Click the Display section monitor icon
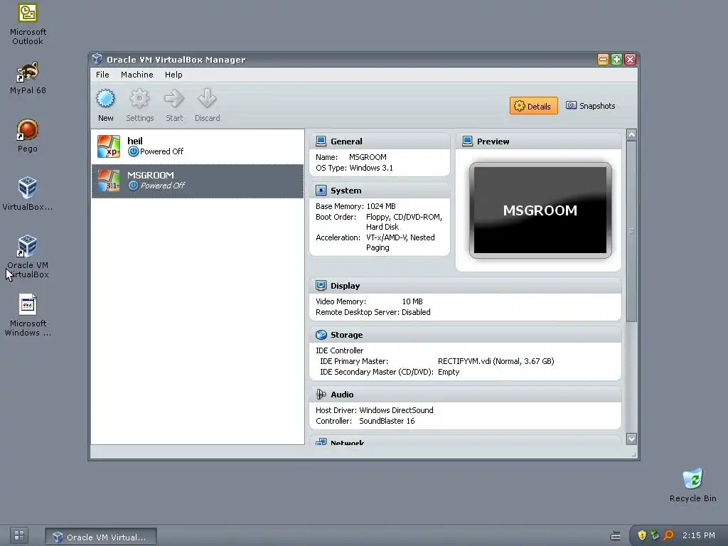Image resolution: width=728 pixels, height=546 pixels. pyautogui.click(x=321, y=286)
